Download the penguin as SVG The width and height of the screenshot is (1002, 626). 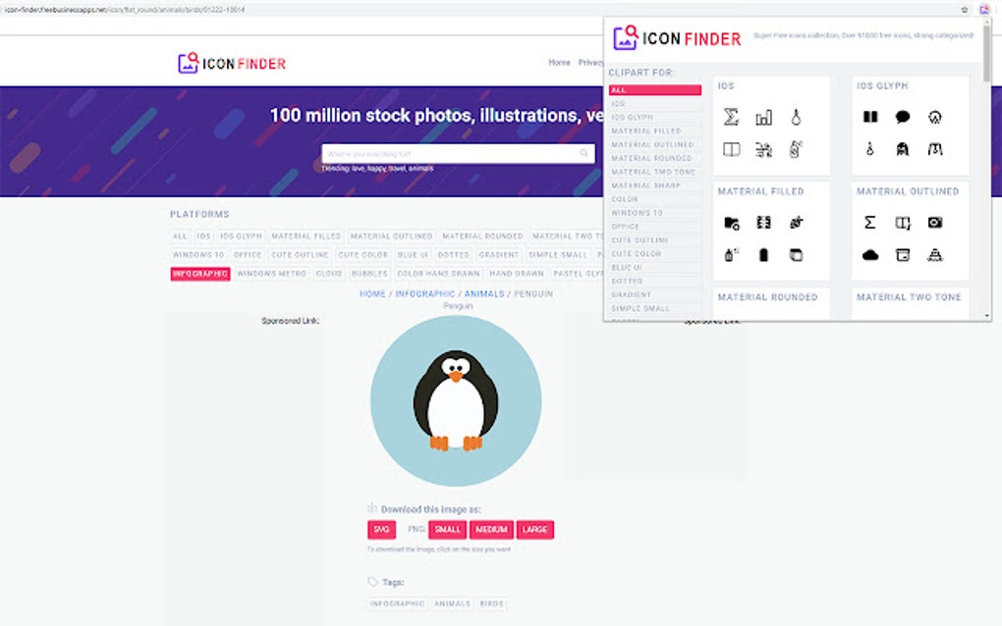381,530
